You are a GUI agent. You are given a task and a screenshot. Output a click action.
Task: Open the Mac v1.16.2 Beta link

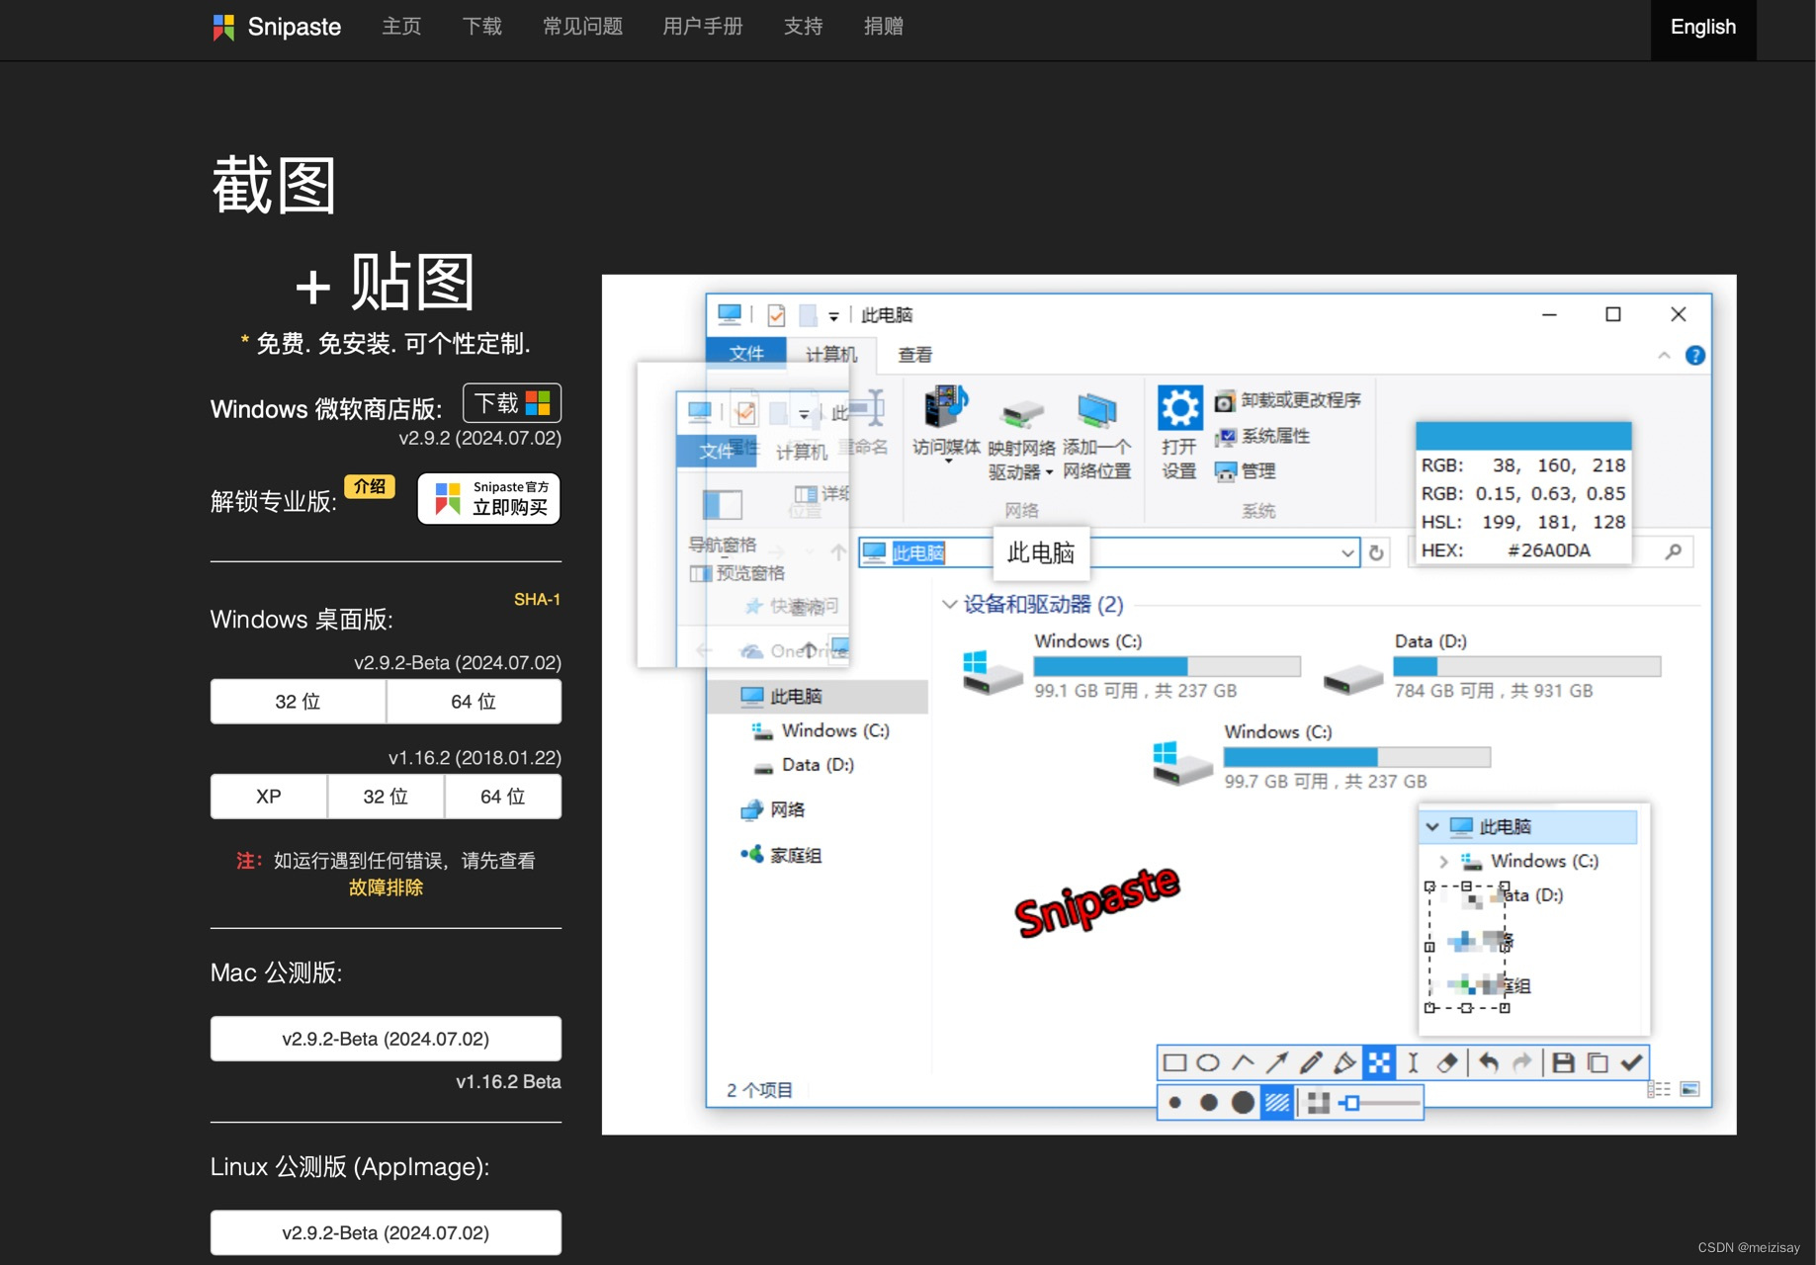[x=508, y=1082]
